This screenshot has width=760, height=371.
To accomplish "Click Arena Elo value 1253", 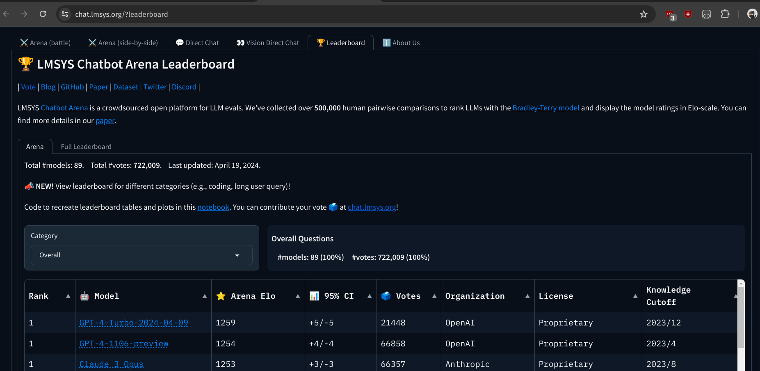I will point(226,364).
